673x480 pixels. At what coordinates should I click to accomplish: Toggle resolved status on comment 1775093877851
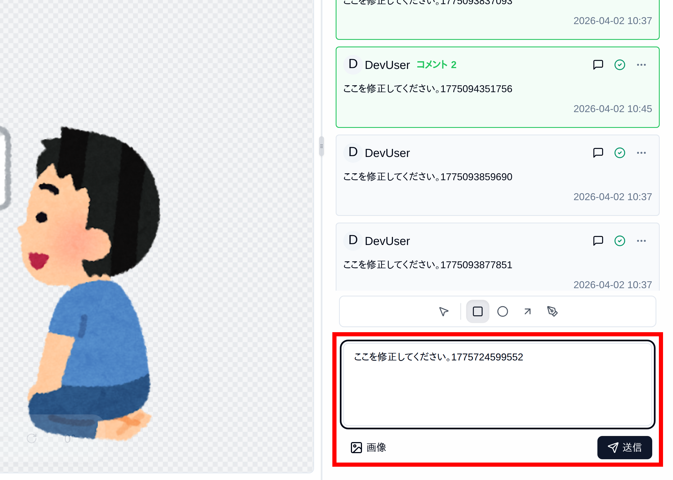point(620,240)
